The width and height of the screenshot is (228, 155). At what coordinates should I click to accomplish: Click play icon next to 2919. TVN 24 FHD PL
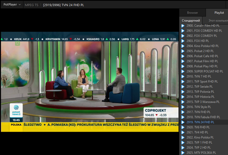pos(183,122)
